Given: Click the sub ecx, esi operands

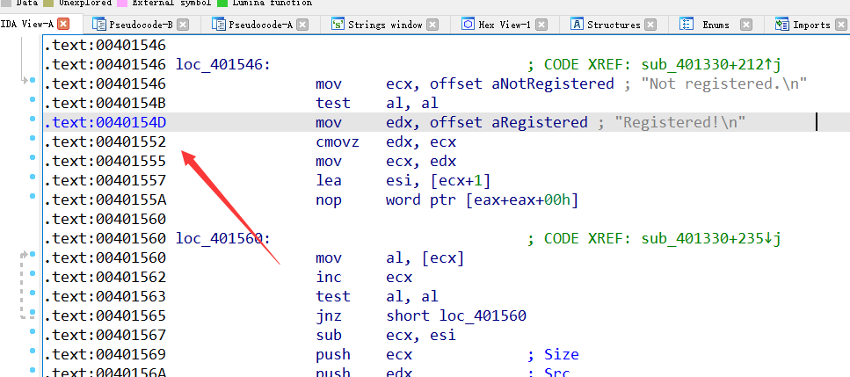Looking at the screenshot, I should tap(421, 336).
